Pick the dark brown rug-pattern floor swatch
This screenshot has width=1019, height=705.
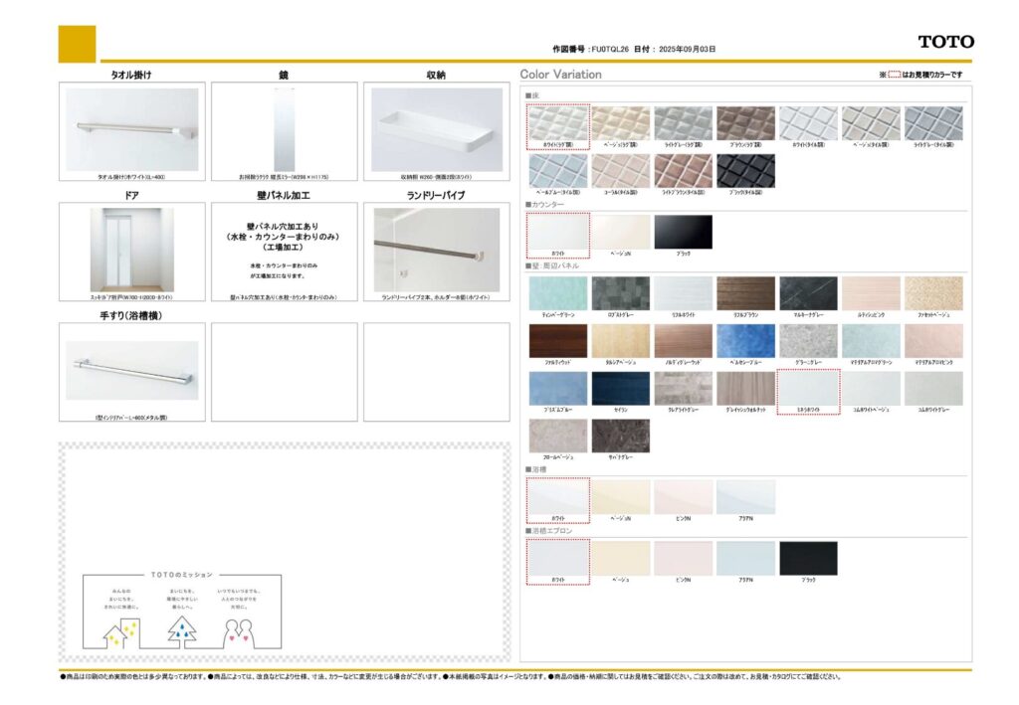[745, 123]
